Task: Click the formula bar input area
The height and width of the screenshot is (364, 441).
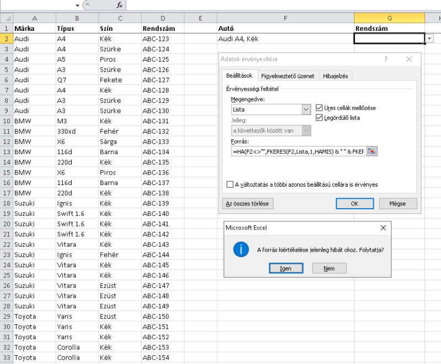Action: [283, 5]
